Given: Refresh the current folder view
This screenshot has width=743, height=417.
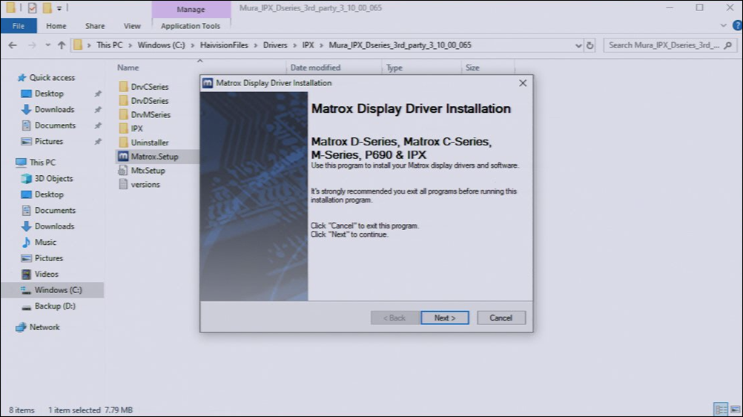Looking at the screenshot, I should (590, 45).
